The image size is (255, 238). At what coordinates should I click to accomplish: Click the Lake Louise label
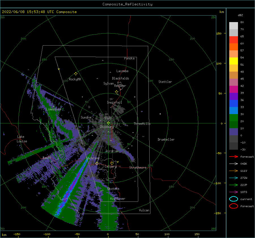tap(22, 139)
